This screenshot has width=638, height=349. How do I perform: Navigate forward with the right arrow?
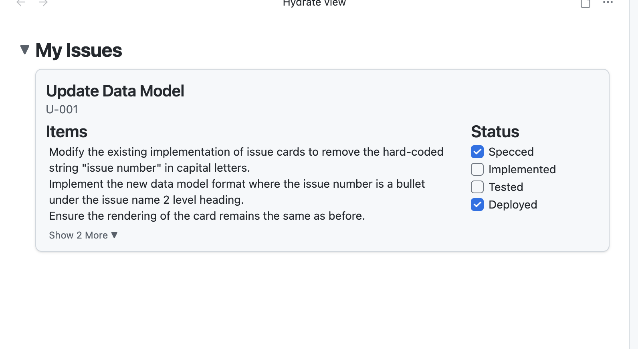tap(43, 3)
